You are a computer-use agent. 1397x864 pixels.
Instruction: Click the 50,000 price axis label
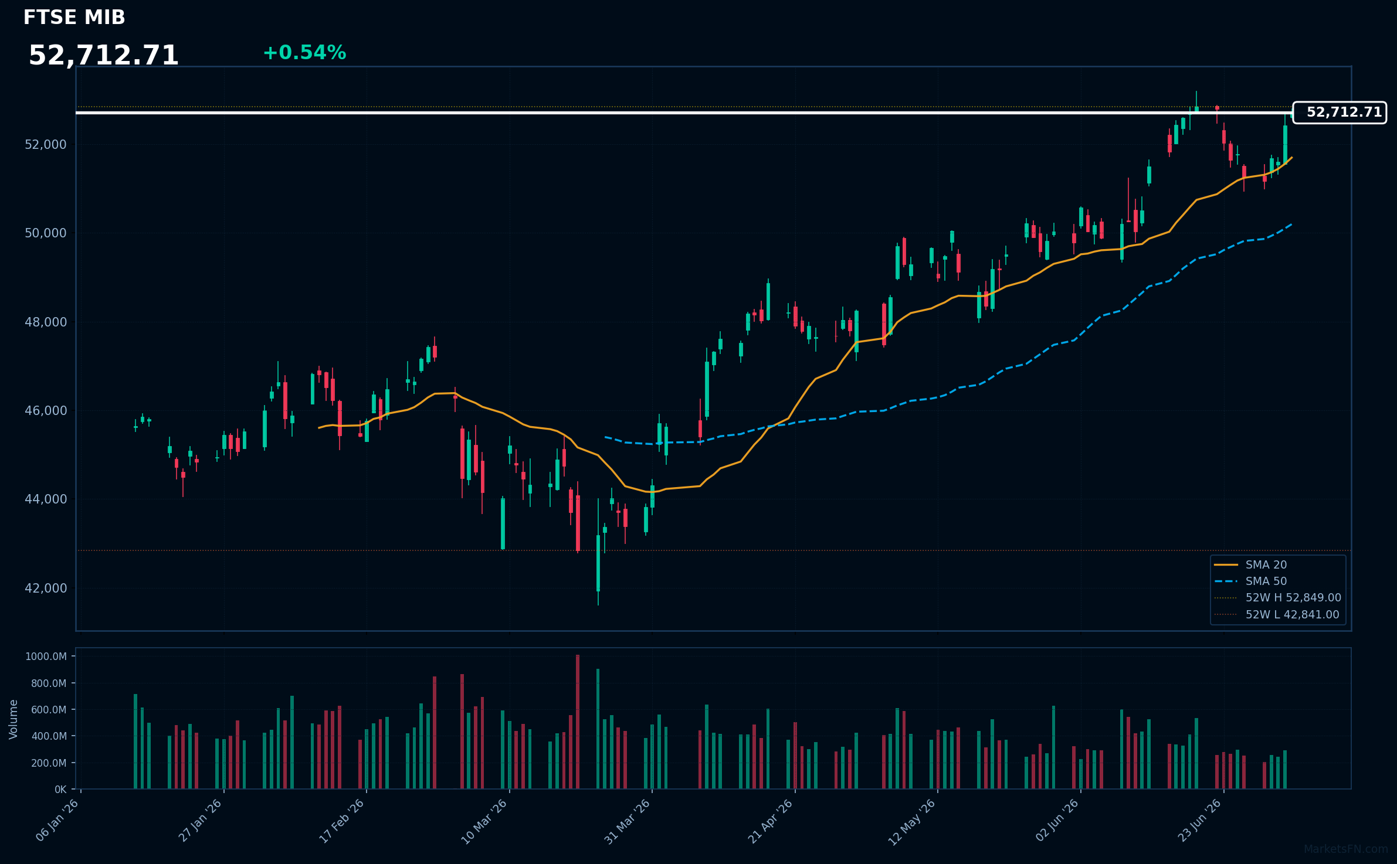[x=46, y=233]
